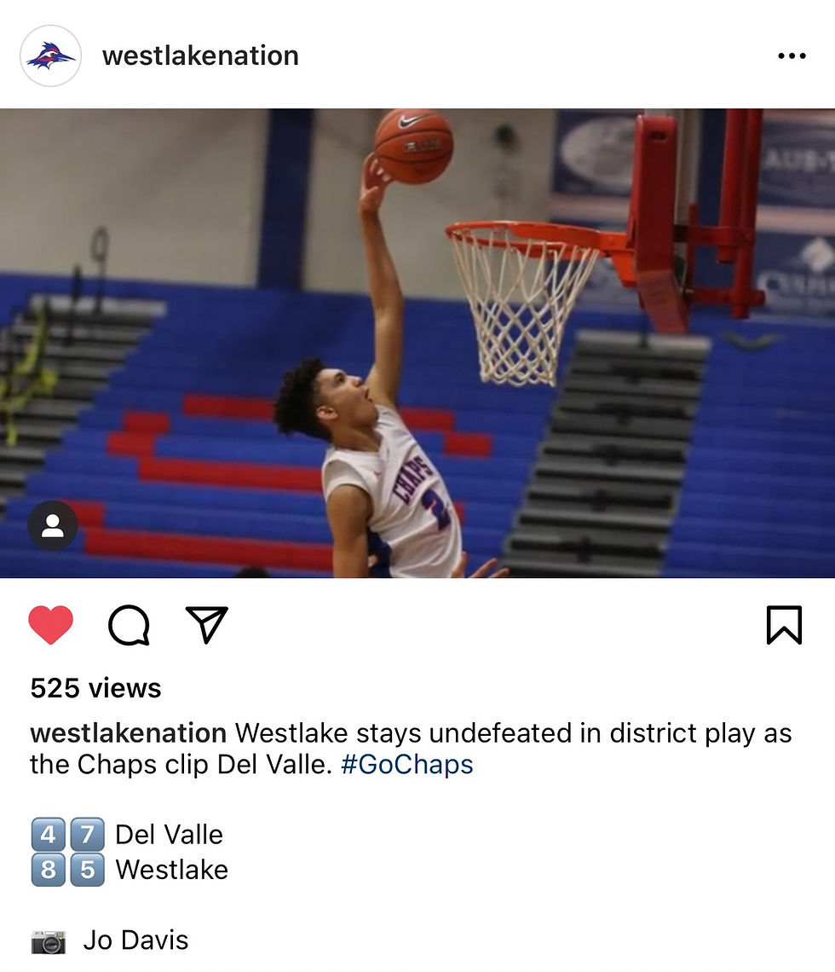This screenshot has width=835, height=972.
Task: View the 525 views count details
Action: [96, 688]
